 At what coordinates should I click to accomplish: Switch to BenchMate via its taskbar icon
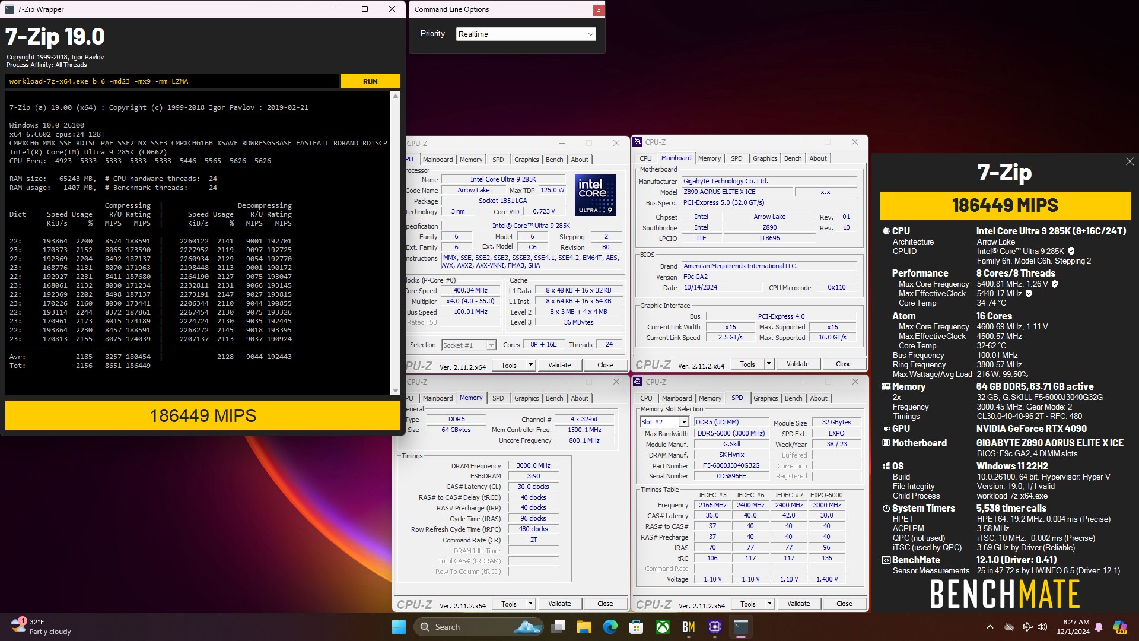coord(689,627)
